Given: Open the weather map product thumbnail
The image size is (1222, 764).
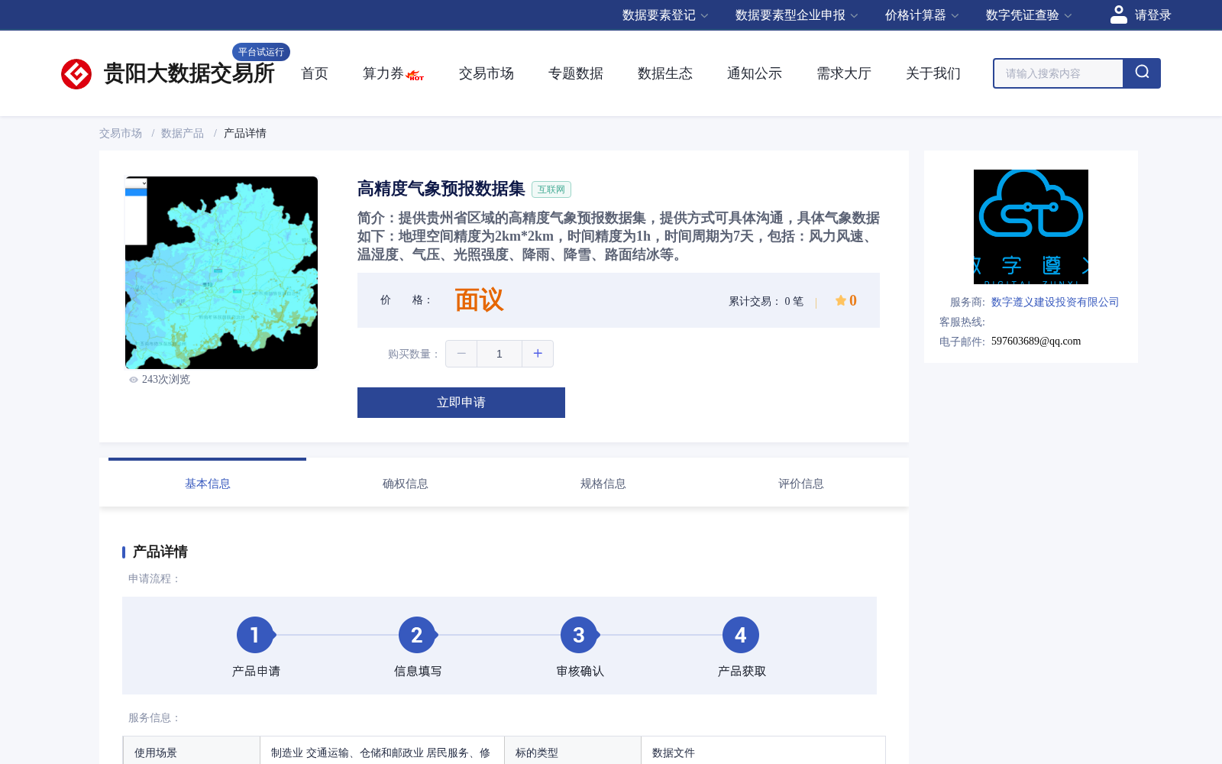Looking at the screenshot, I should click(221, 273).
